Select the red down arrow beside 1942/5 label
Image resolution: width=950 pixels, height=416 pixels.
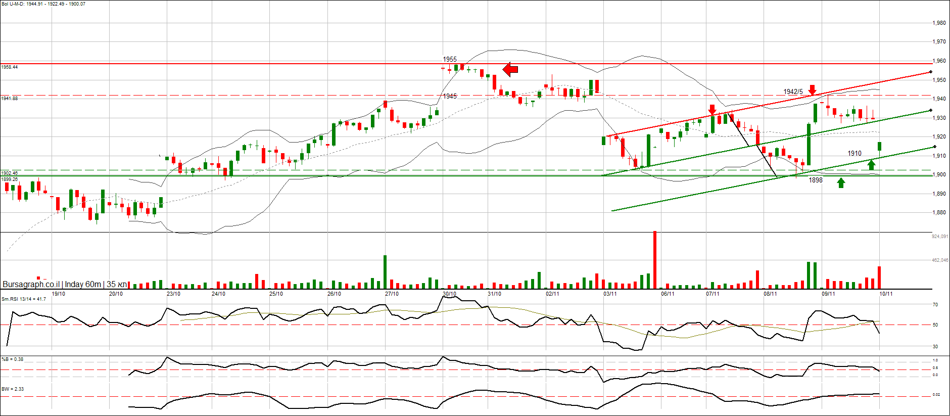coord(812,90)
